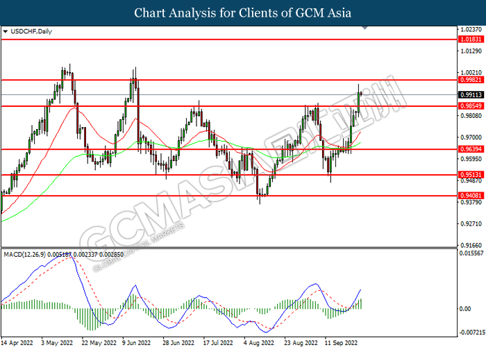Select the 0.95131 red price label
This screenshot has height=347, width=486.
471,175
